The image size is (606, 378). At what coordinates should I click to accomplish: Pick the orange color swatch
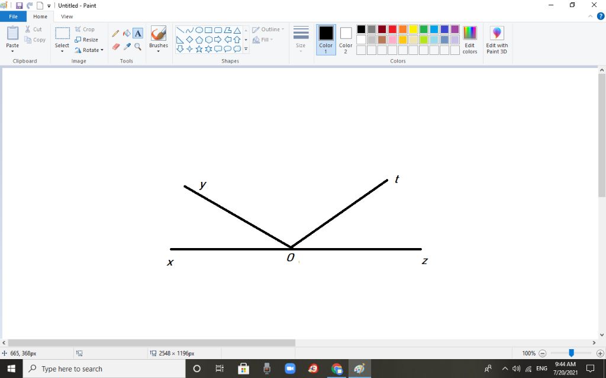point(402,30)
